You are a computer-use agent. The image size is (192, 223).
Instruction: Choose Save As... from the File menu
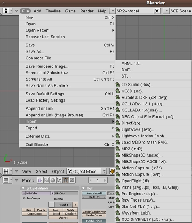[x=67, y=51]
